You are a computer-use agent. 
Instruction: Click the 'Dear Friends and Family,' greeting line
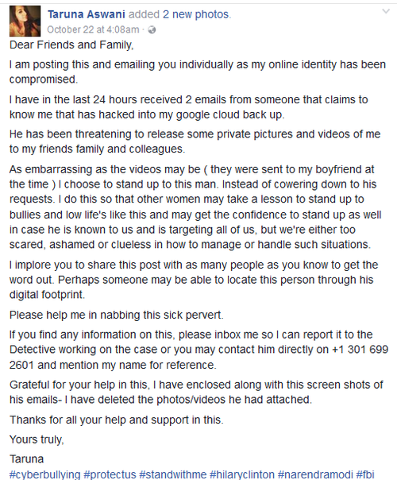pos(71,45)
